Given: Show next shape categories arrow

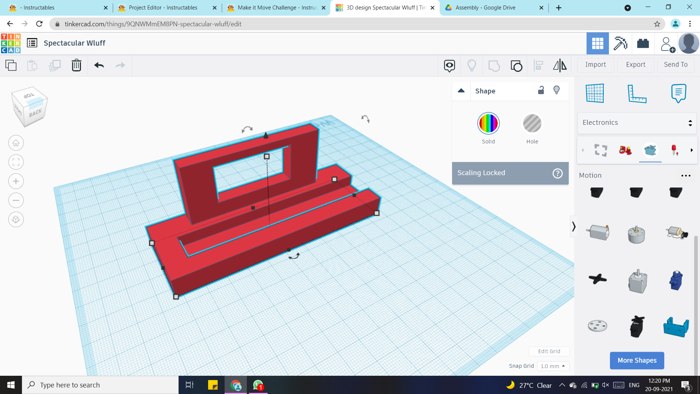Looking at the screenshot, I should tap(692, 150).
